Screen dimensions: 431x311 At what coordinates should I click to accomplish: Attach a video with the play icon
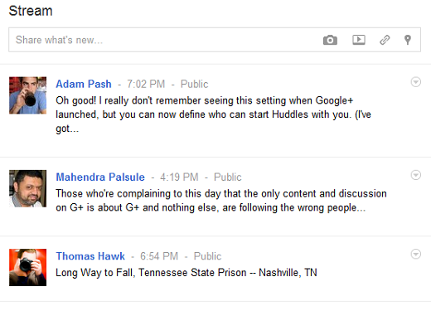tap(359, 40)
